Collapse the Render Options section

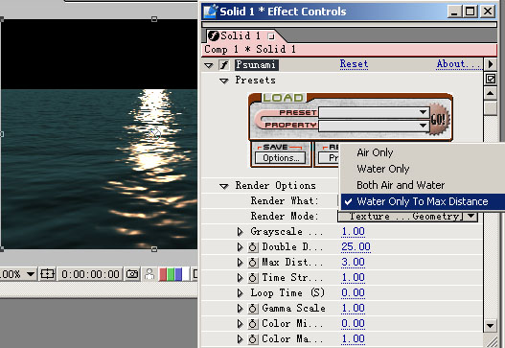click(x=224, y=186)
